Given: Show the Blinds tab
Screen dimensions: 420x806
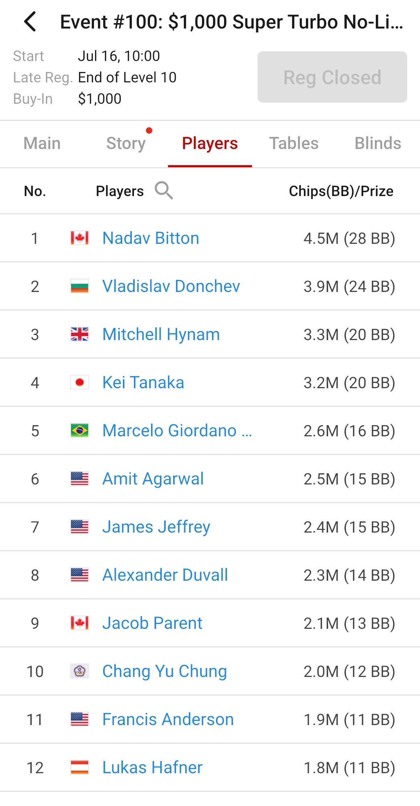Looking at the screenshot, I should 378,143.
